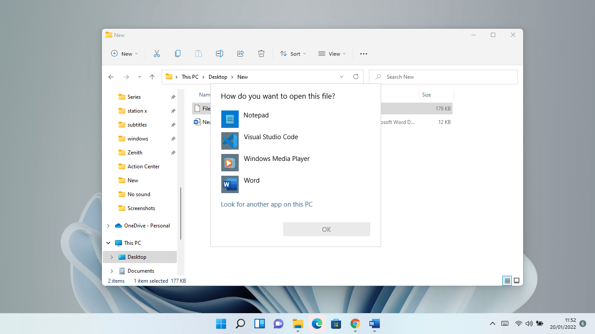595x334 pixels.
Task: Click the Rename icon in toolbar
Action: 220,53
